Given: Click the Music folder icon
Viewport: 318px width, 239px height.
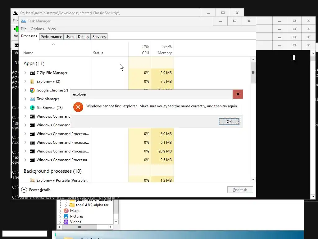Looking at the screenshot, I should (x=66, y=211).
